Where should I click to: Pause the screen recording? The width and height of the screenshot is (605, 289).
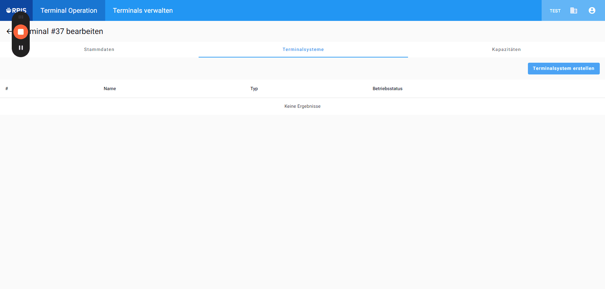point(21,48)
